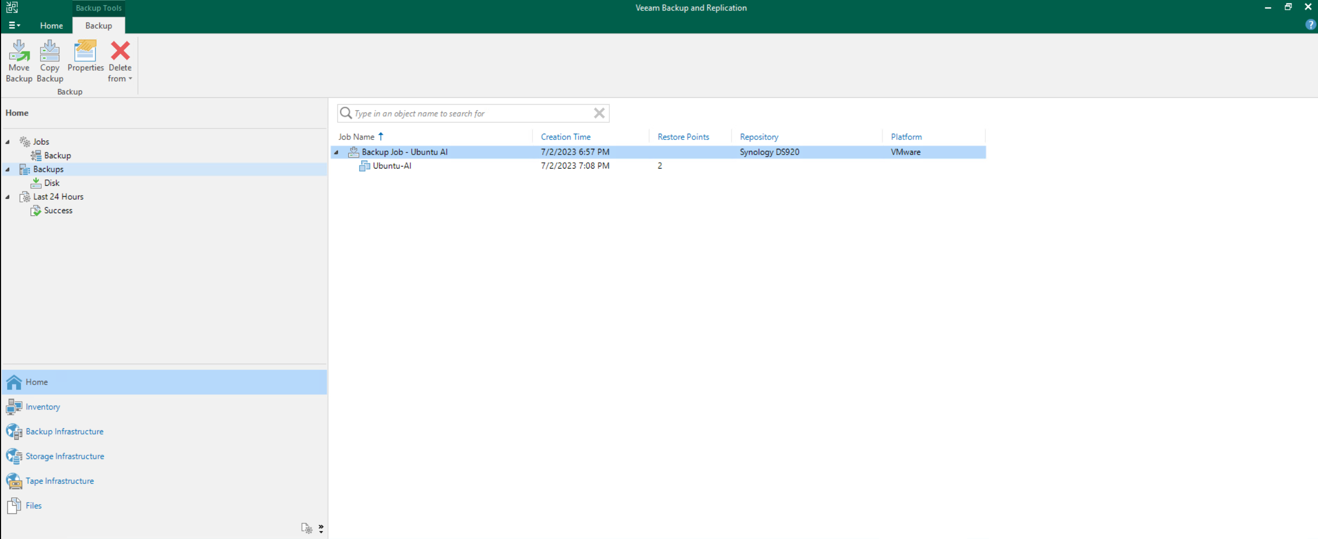Click the object name search field
Image resolution: width=1318 pixels, height=539 pixels.
pyautogui.click(x=472, y=113)
